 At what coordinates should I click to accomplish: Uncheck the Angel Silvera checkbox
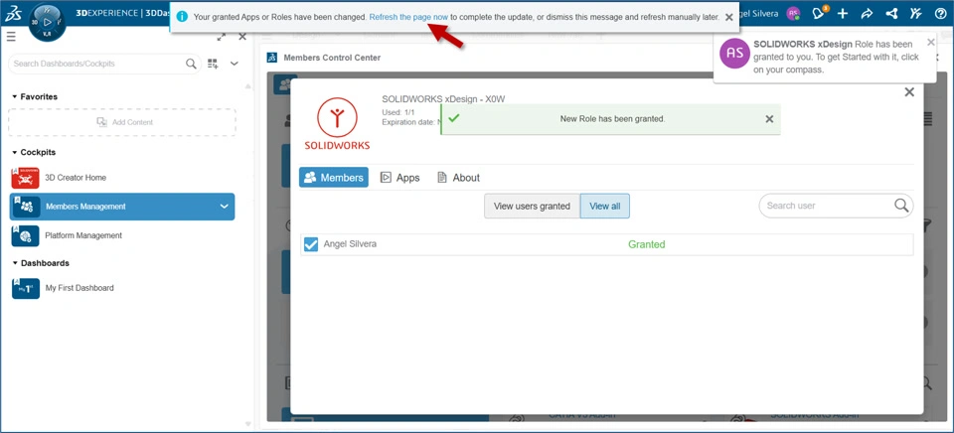point(311,244)
